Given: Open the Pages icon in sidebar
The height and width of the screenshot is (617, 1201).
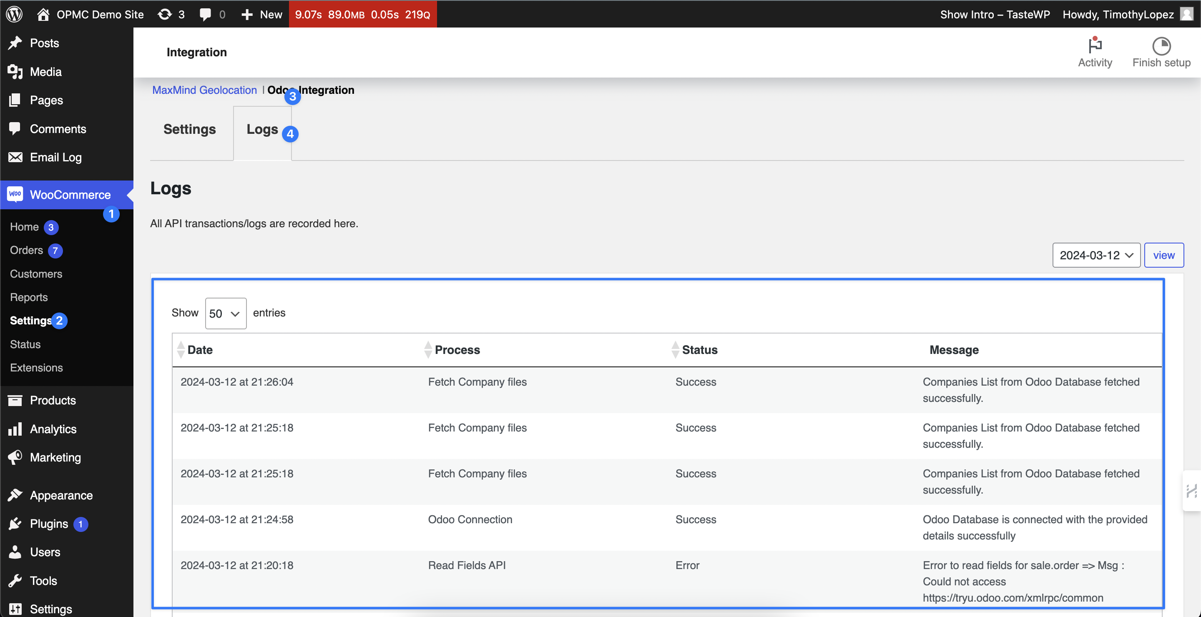Looking at the screenshot, I should pos(15,100).
